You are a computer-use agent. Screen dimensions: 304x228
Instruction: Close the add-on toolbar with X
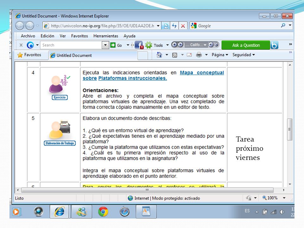[x=21, y=45]
